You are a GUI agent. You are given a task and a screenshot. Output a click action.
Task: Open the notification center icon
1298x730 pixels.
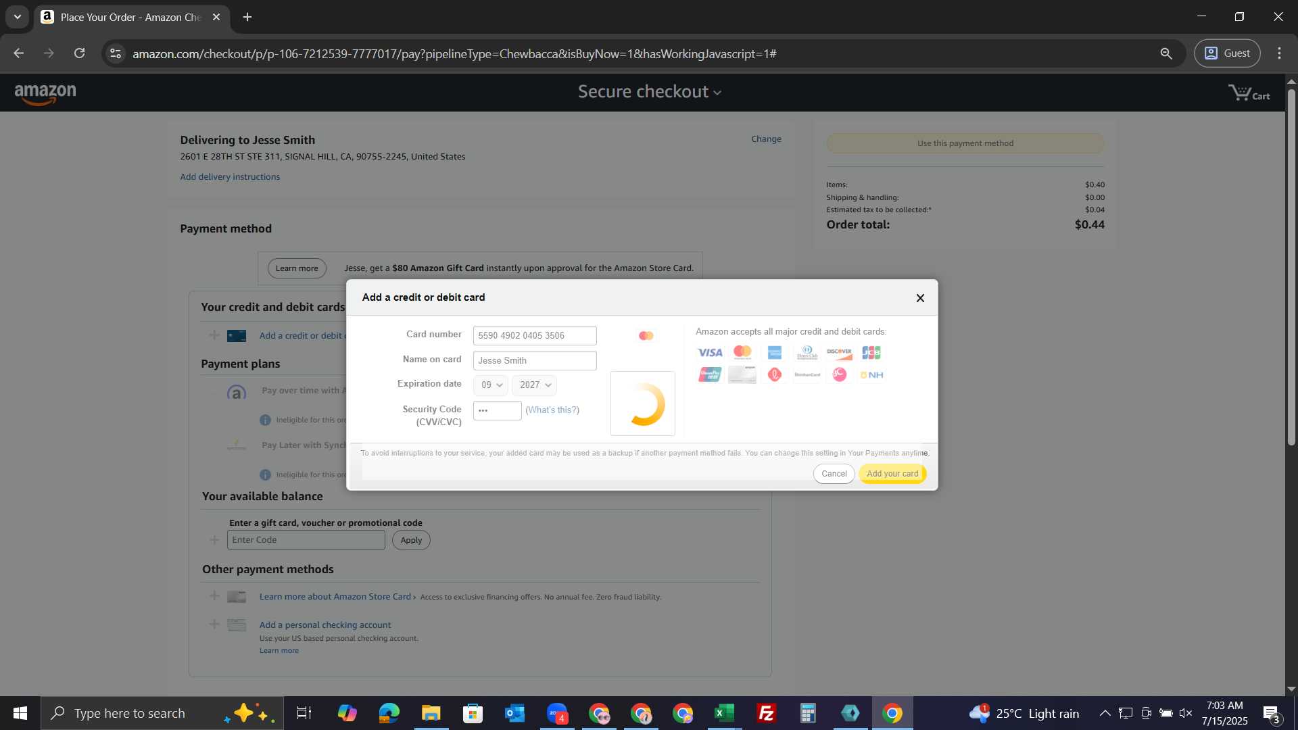pyautogui.click(x=1272, y=714)
